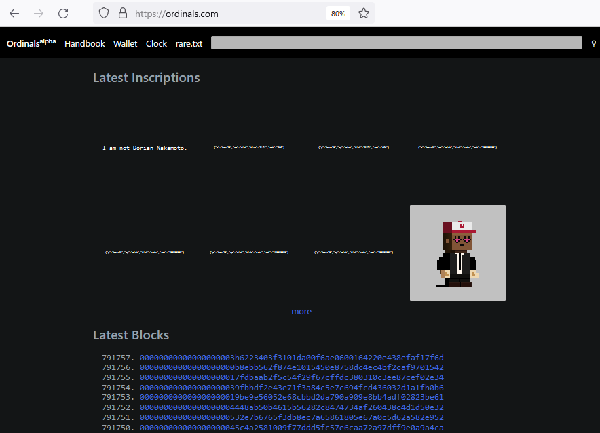Open the pixel character inscription thumbnail
The width and height of the screenshot is (600, 433).
(457, 253)
